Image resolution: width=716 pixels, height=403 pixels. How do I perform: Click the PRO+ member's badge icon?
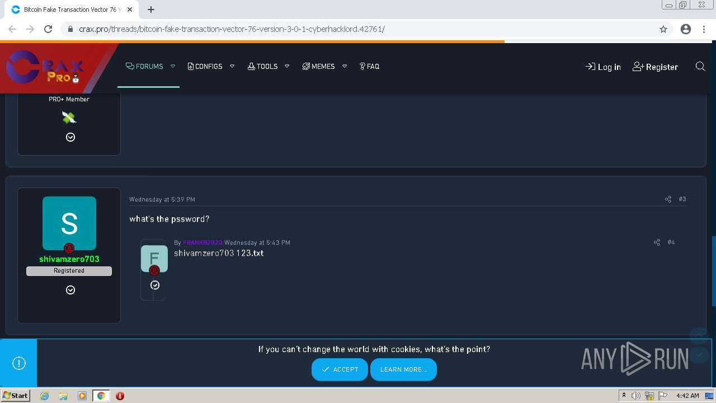tap(69, 118)
